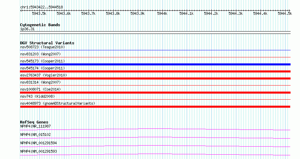Open transcript NPHP4|NM_001291593
The height and width of the screenshot is (159, 300).
click(x=38, y=151)
